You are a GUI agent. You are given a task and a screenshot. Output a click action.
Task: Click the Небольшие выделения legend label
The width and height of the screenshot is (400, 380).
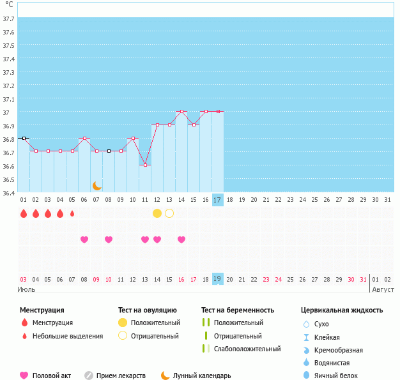[67, 336]
